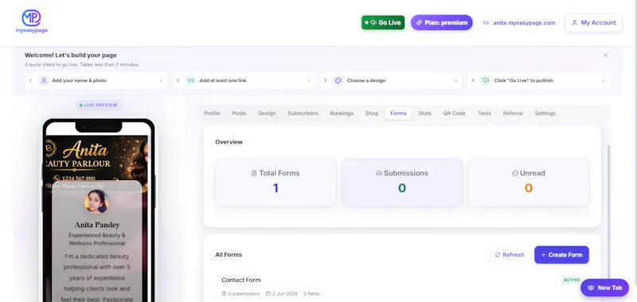
Task: Click the cloud icon in step 4
Action: tap(486, 80)
